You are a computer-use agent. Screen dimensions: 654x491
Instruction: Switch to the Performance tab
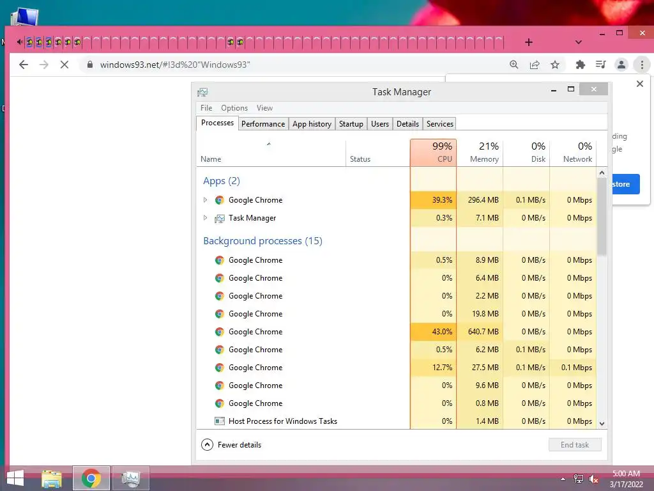[263, 124]
